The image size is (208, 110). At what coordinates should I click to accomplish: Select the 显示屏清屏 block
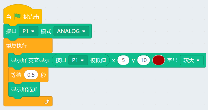coord(24,89)
